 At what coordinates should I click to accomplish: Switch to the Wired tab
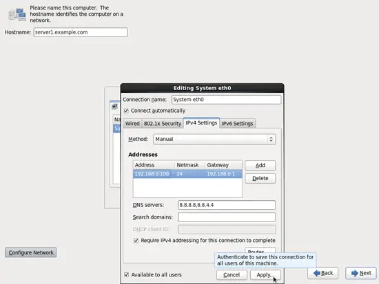(132, 124)
